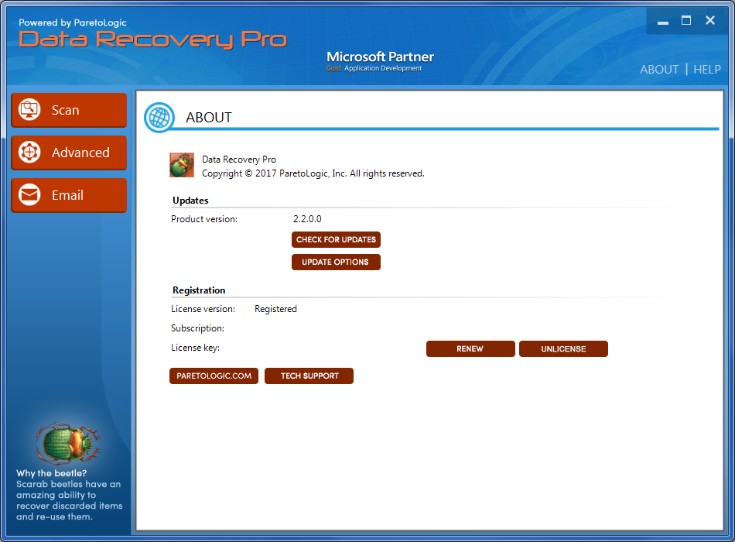Click the beetle product icon near copyright
This screenshot has width=735, height=542.
coord(182,165)
